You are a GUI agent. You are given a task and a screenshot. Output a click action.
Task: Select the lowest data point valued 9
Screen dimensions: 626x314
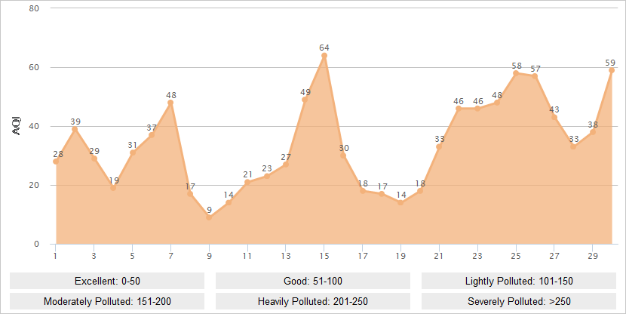pyautogui.click(x=209, y=217)
